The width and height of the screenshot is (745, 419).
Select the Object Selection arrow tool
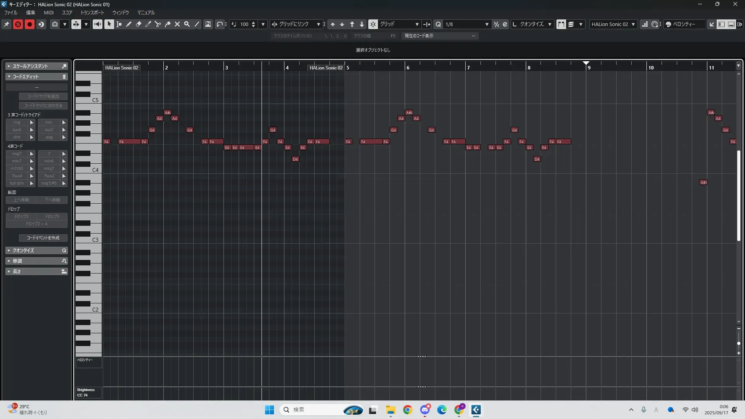tap(109, 24)
